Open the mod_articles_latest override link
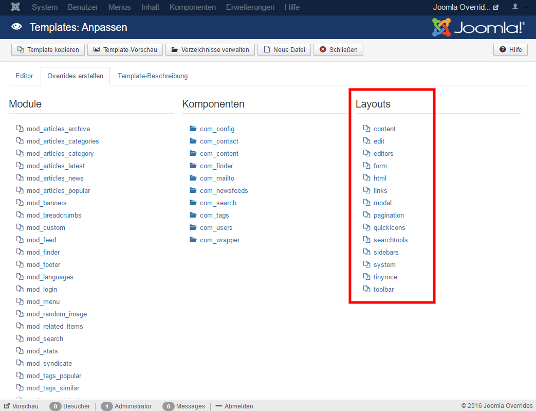Screen dimensions: 536x411 click(56, 166)
